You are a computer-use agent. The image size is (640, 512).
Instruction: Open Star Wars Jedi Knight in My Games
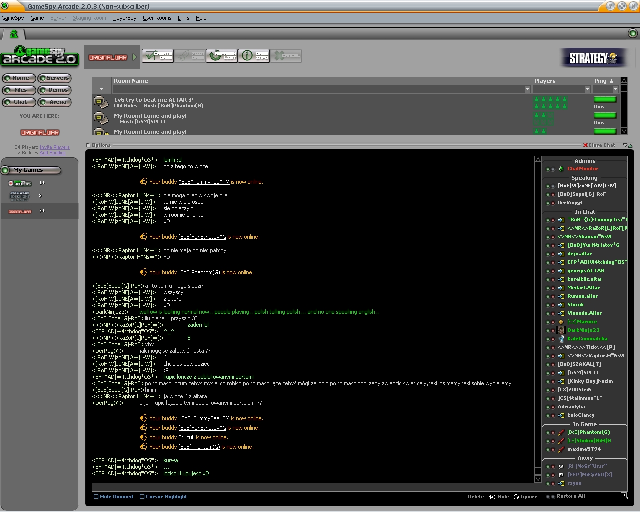coord(20,196)
